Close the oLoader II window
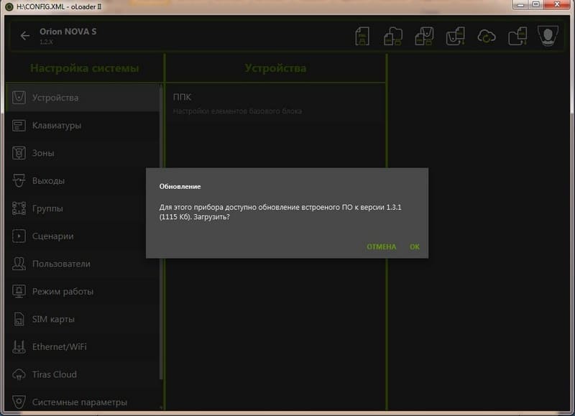575x416 pixels. [x=557, y=5]
